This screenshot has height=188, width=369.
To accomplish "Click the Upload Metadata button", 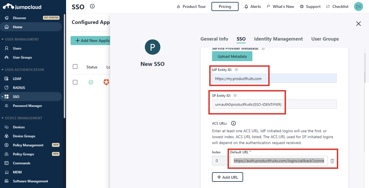I will 232,56.
